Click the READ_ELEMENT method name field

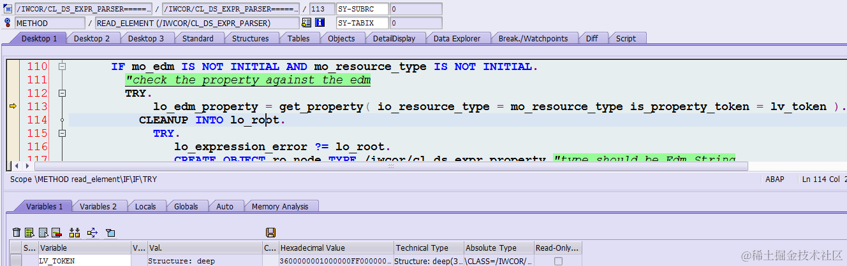tap(196, 23)
